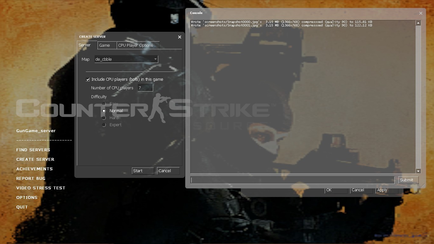Disable Include CPU players bots checkbox

point(88,79)
